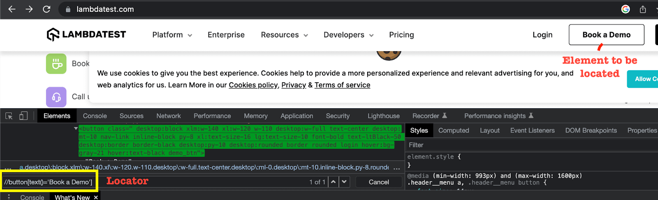Image resolution: width=658 pixels, height=200 pixels.
Task: Click the Book a Demo button
Action: pos(606,35)
